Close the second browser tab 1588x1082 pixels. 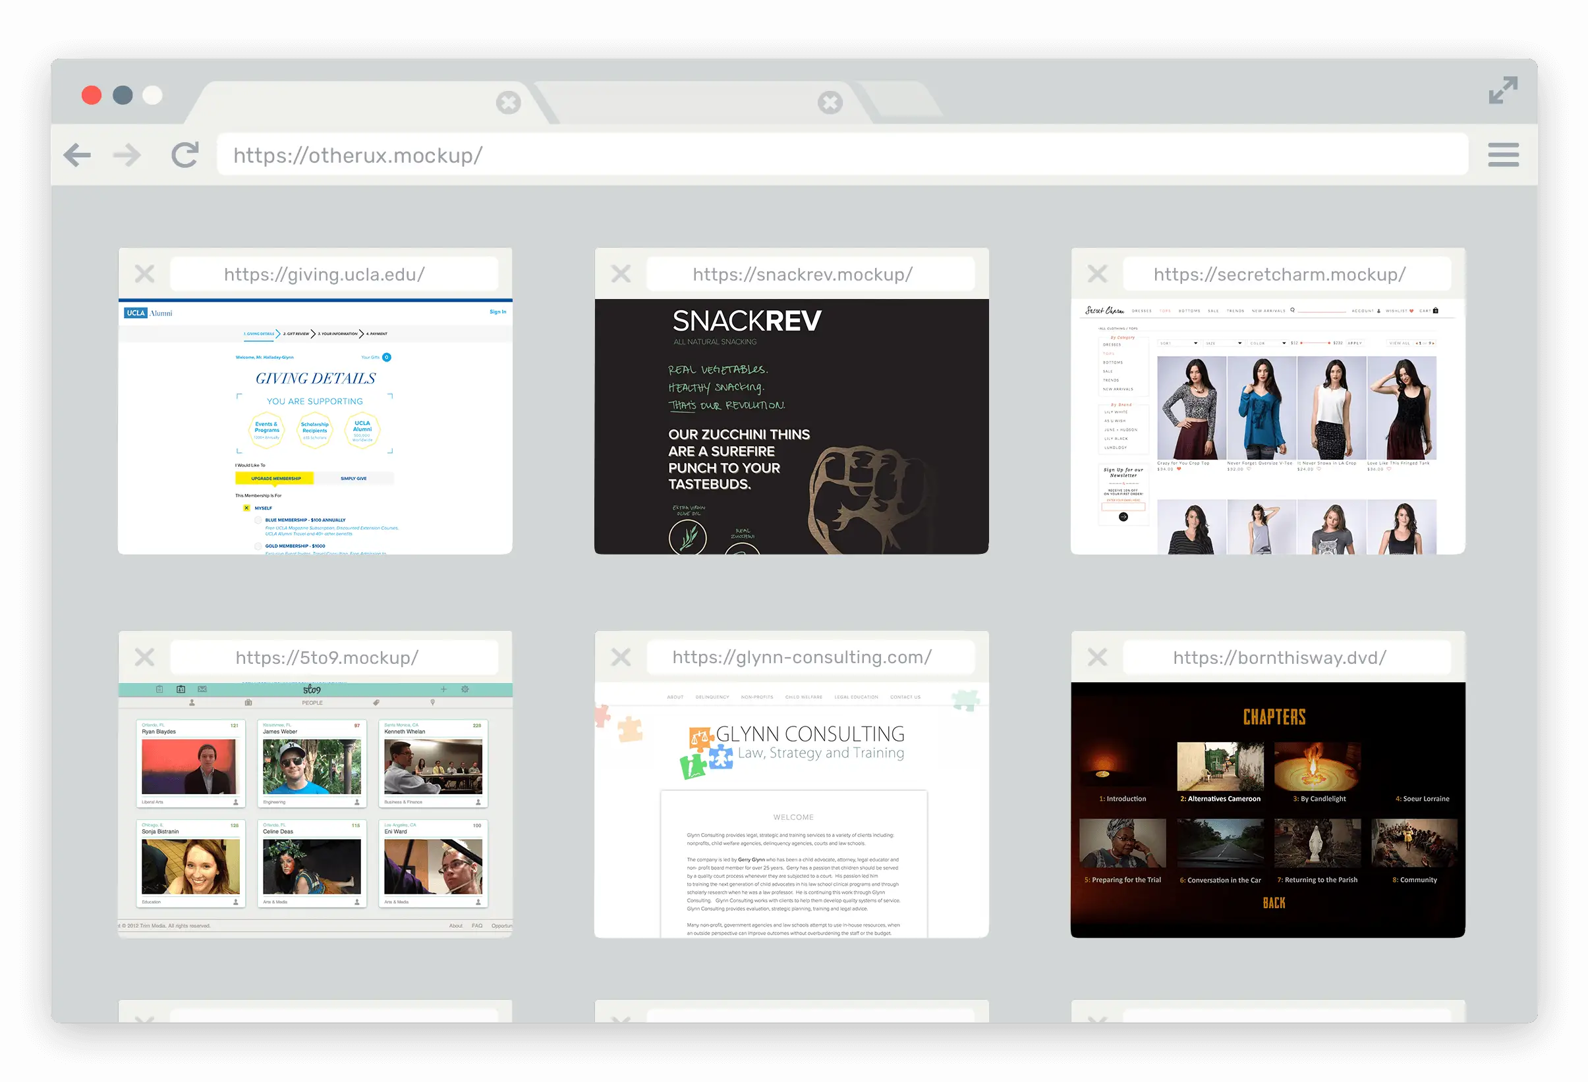pos(830,103)
